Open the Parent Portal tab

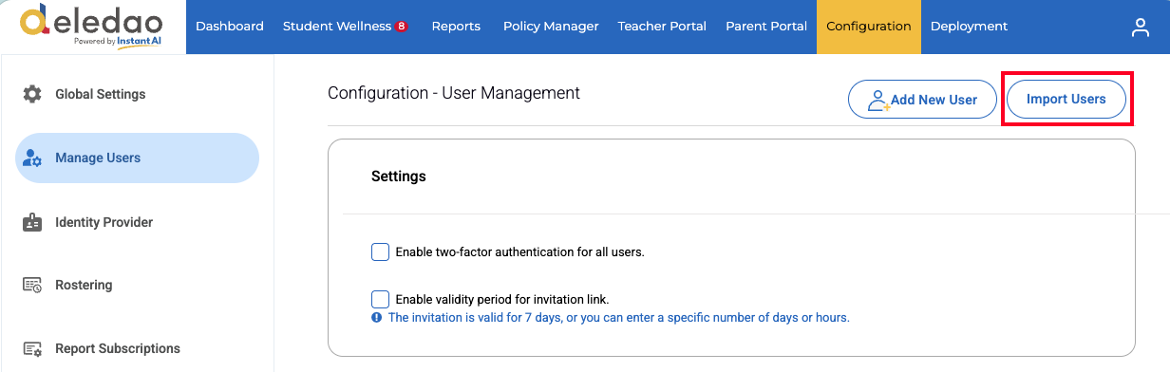pyautogui.click(x=766, y=27)
